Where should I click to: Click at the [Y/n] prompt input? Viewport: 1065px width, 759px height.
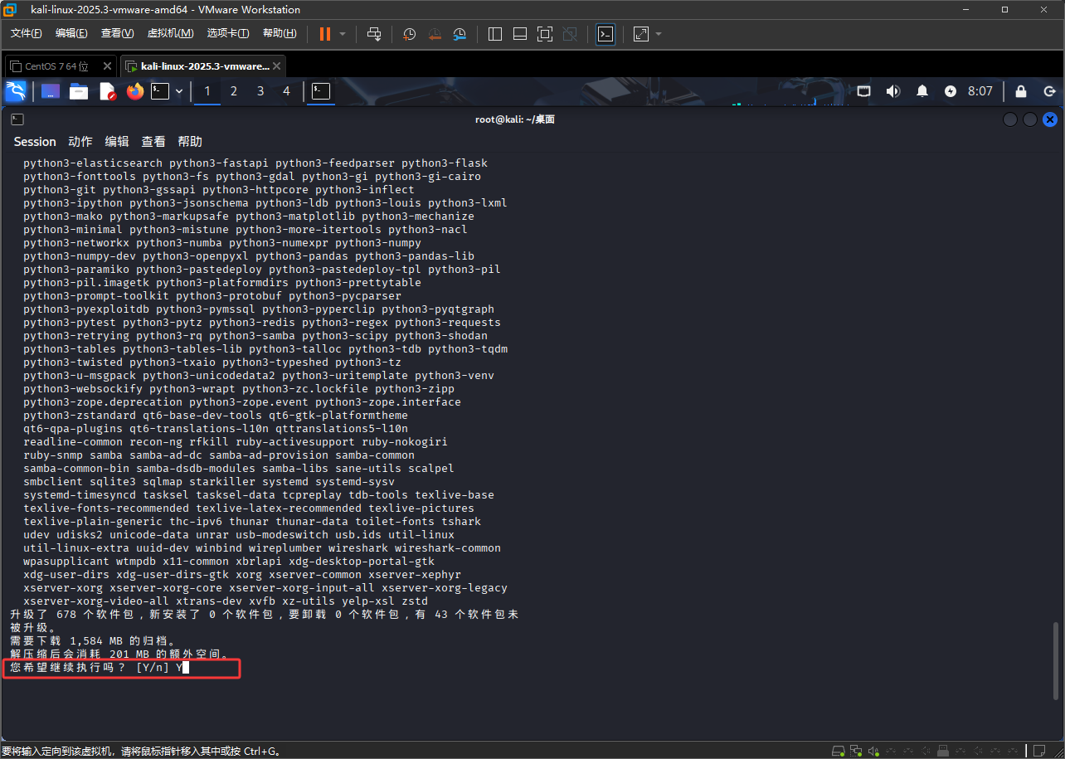coord(183,667)
